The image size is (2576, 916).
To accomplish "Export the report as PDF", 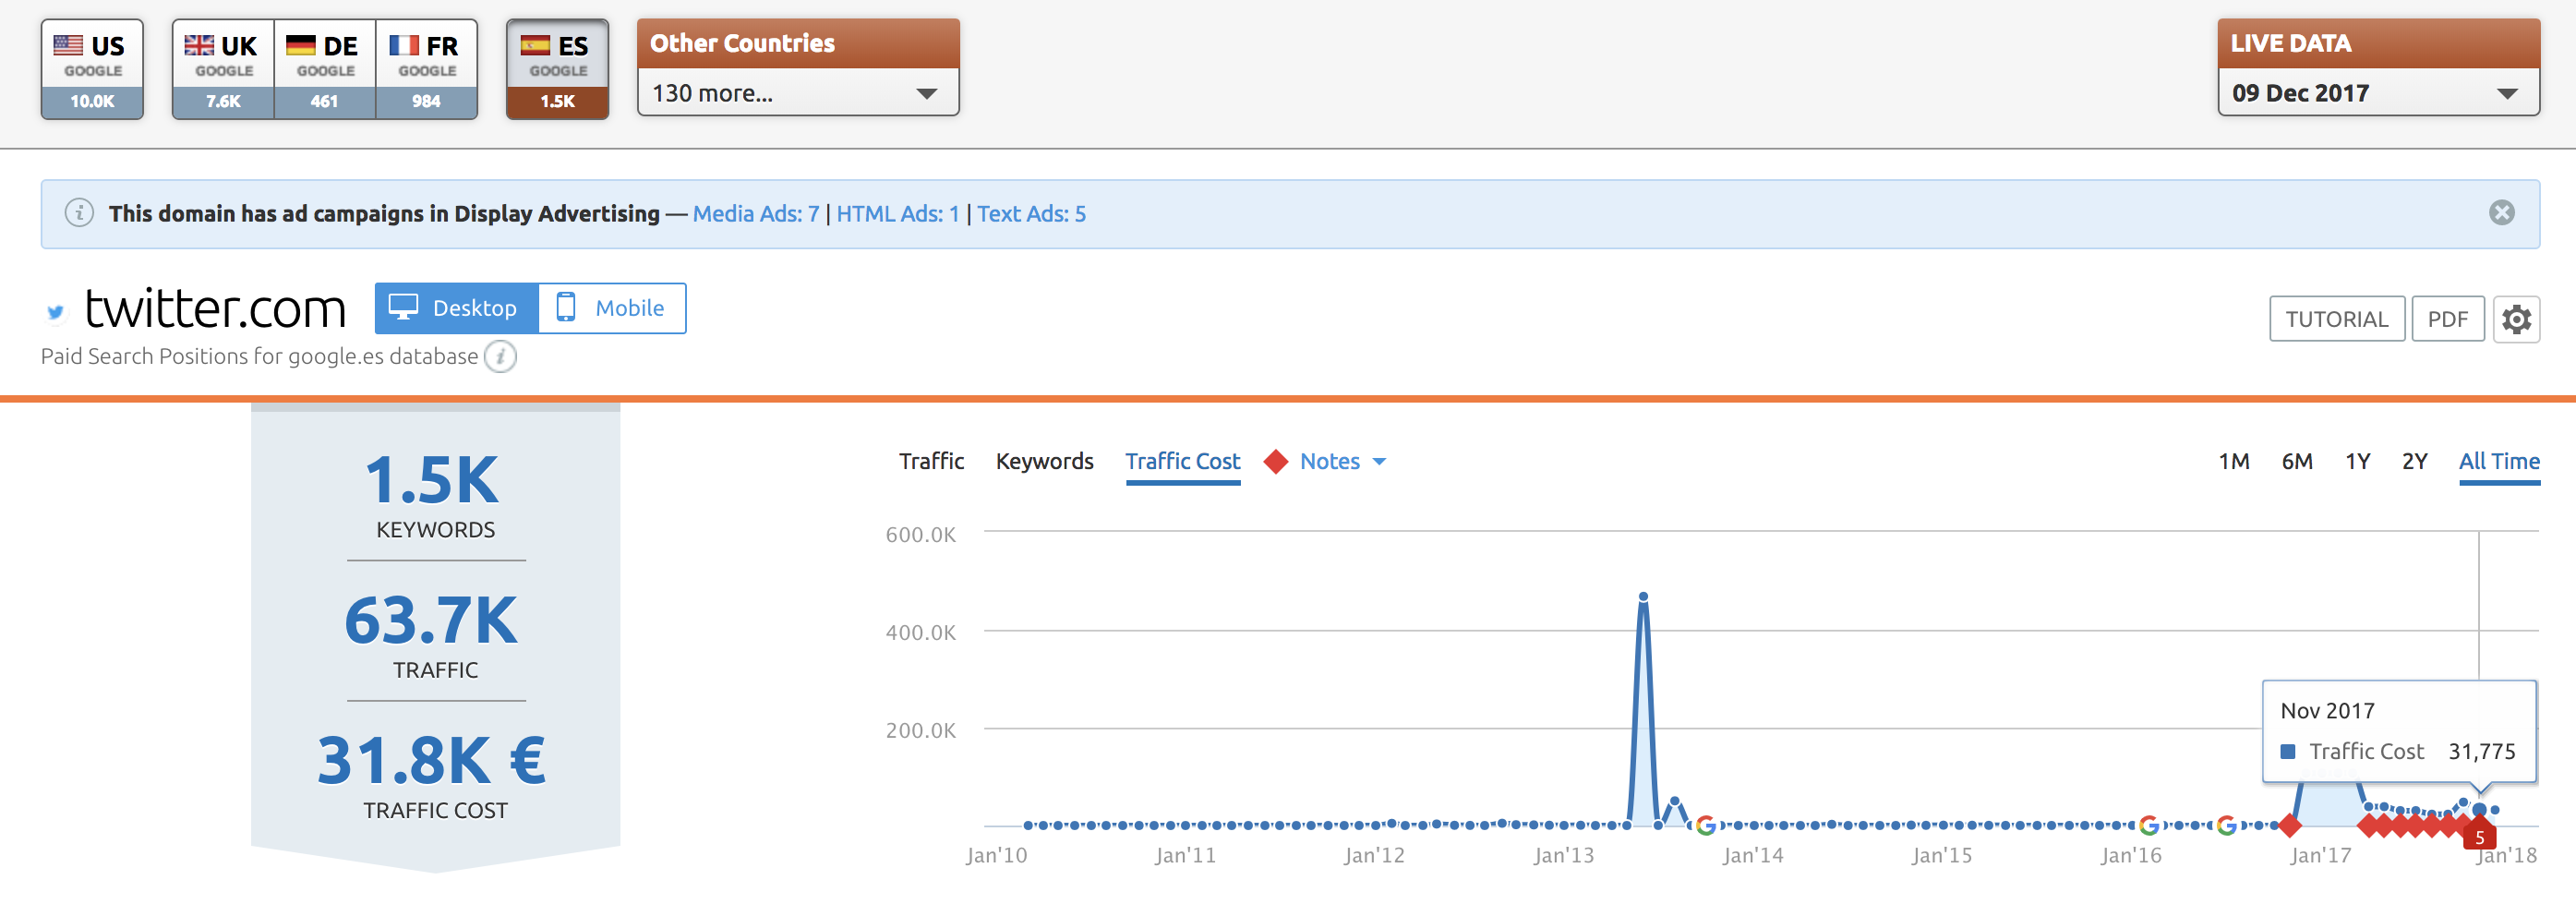I will 2448,319.
